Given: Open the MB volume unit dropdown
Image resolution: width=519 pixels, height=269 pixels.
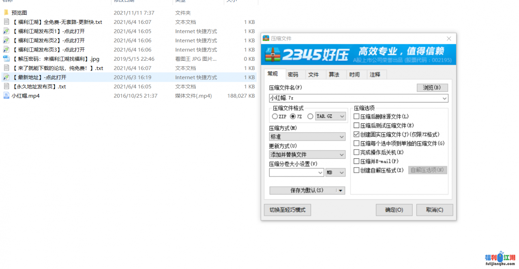Looking at the screenshot, I should pyautogui.click(x=335, y=173).
